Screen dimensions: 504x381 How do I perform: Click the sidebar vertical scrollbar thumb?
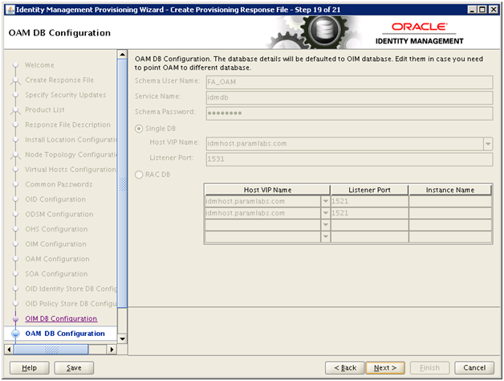tap(122, 183)
